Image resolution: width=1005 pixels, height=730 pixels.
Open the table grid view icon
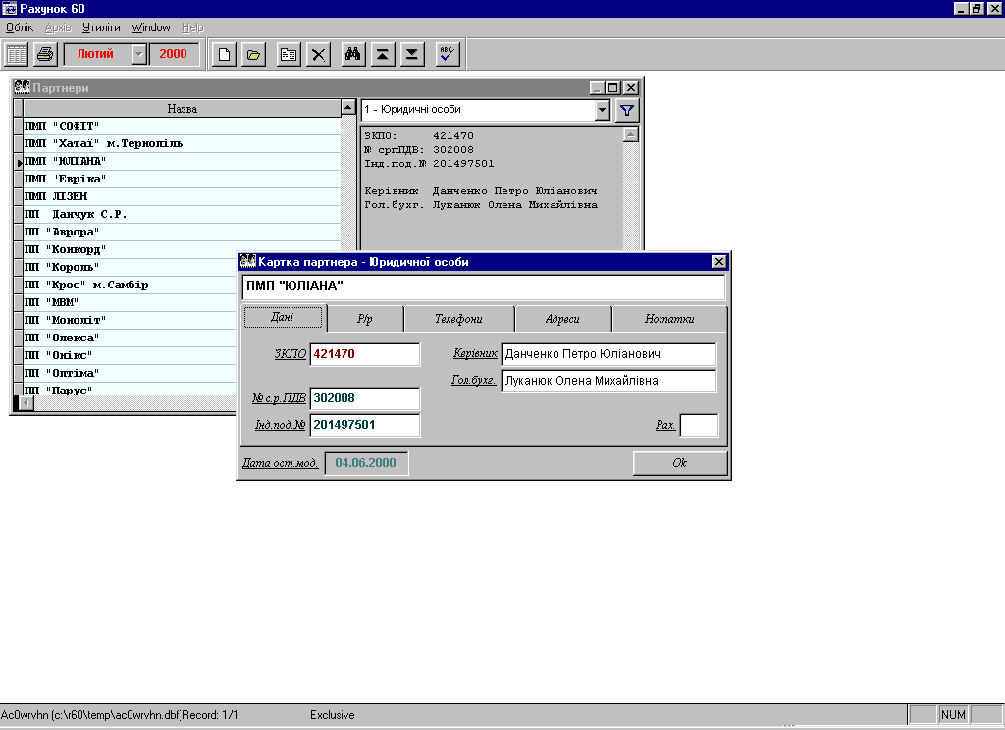pos(16,55)
